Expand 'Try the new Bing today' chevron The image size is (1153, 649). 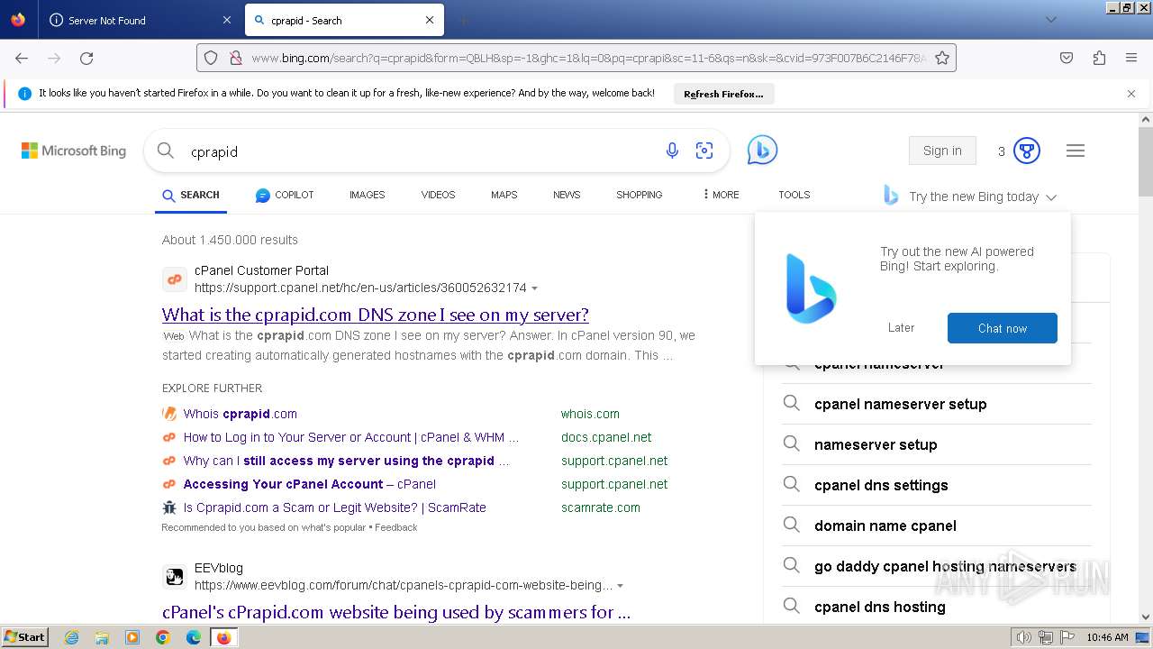point(1051,197)
